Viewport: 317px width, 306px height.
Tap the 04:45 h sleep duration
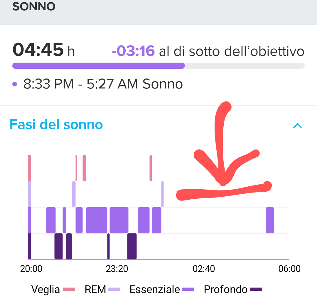[x=43, y=50]
